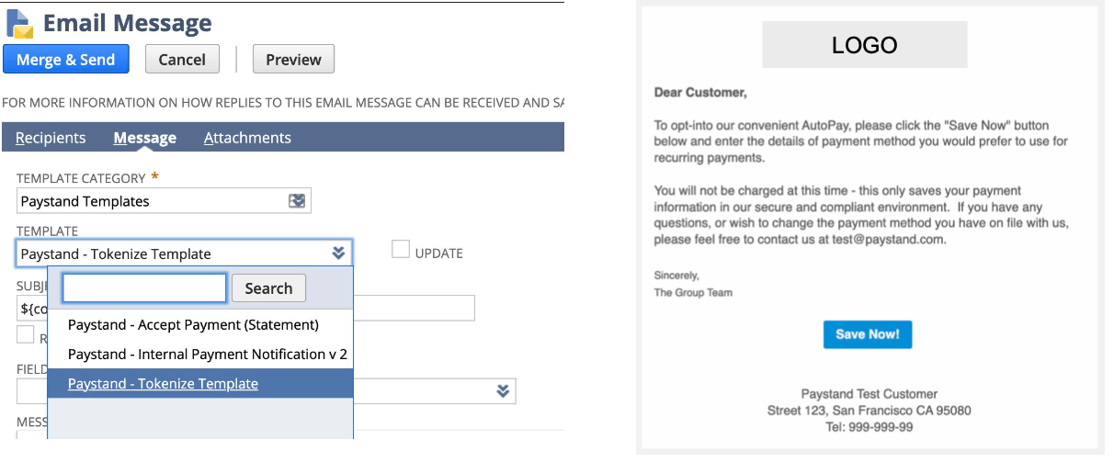Click the Email Message document icon
This screenshot has width=1114, height=462.
point(19,23)
